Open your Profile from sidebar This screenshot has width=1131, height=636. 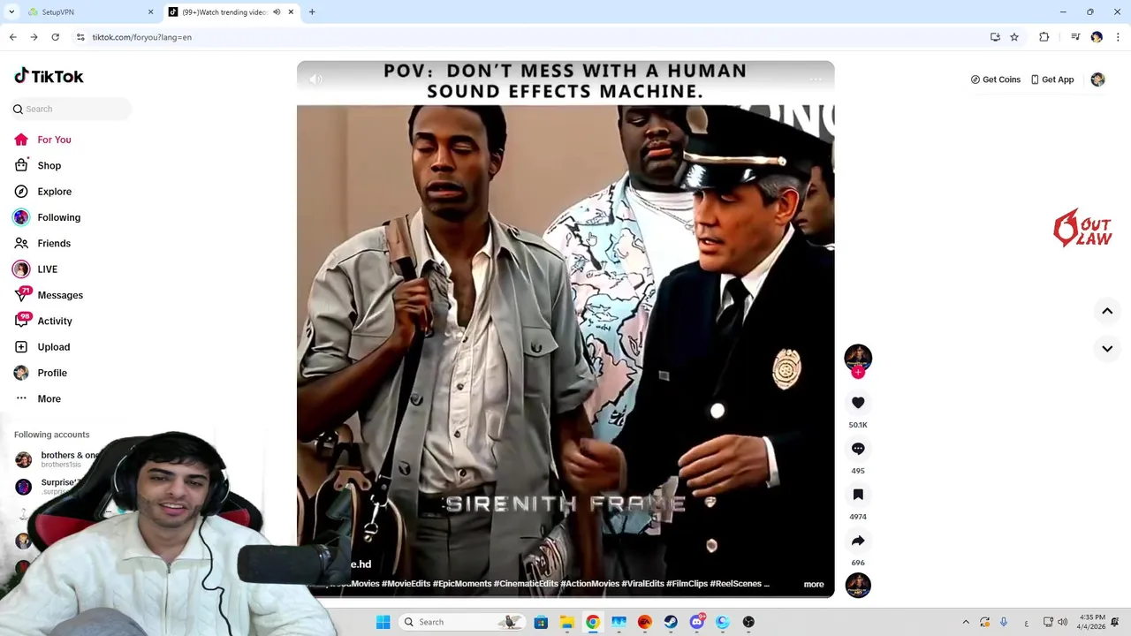tap(52, 373)
